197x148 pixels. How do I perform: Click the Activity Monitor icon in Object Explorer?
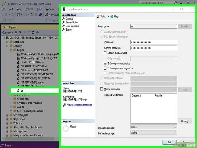37,33
